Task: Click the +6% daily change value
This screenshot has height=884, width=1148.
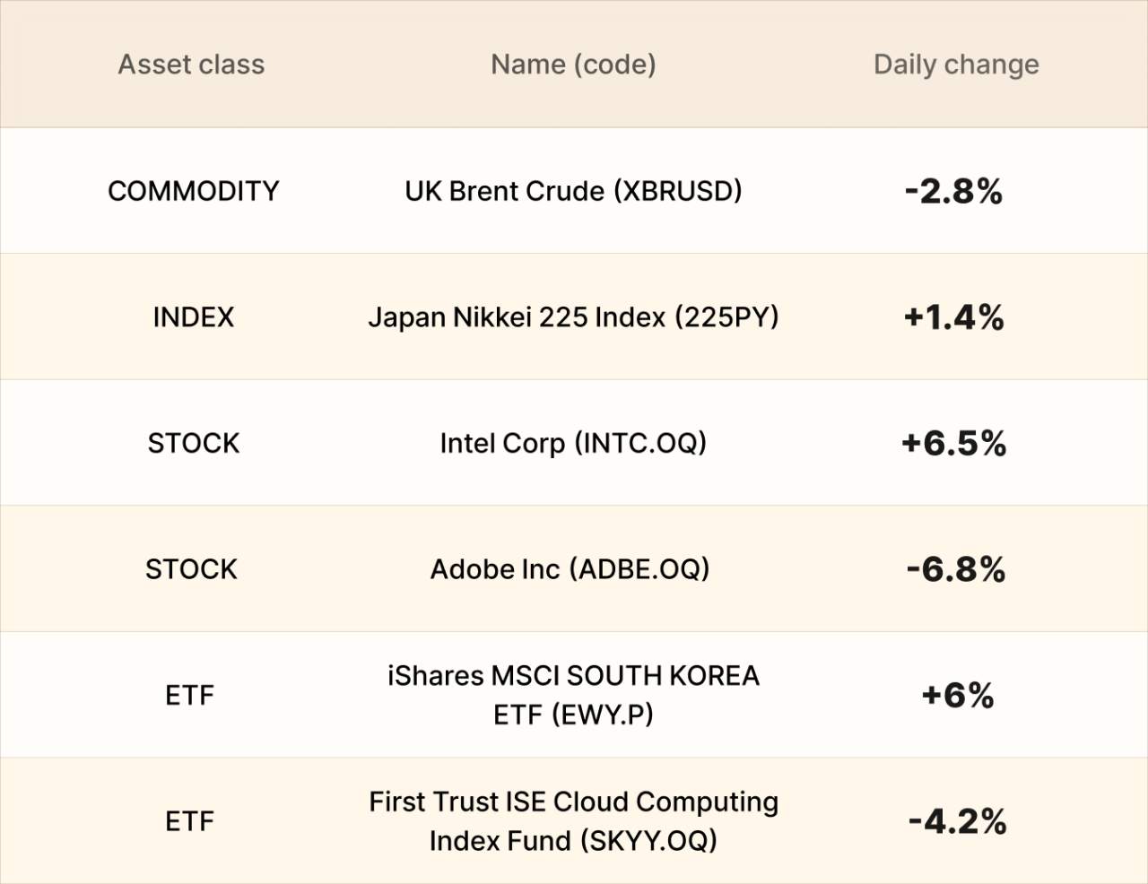Action: click(958, 696)
